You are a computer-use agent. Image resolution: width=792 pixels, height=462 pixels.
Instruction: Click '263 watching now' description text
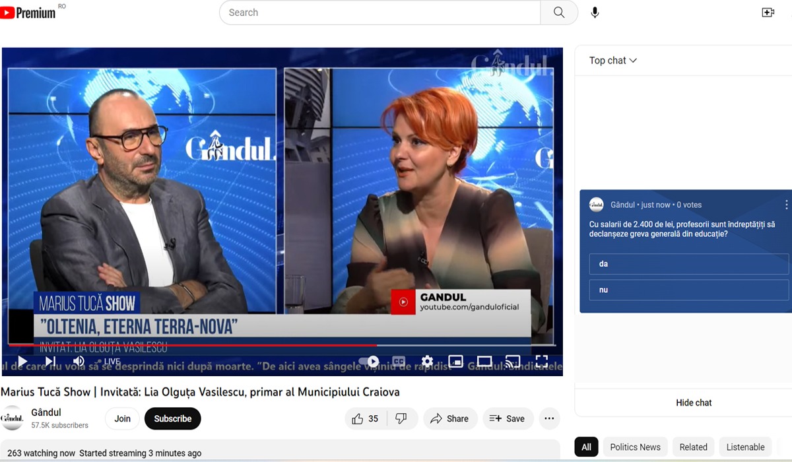[42, 453]
